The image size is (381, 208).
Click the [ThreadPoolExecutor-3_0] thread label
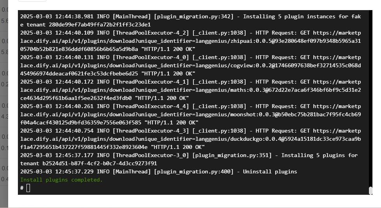click(151, 156)
